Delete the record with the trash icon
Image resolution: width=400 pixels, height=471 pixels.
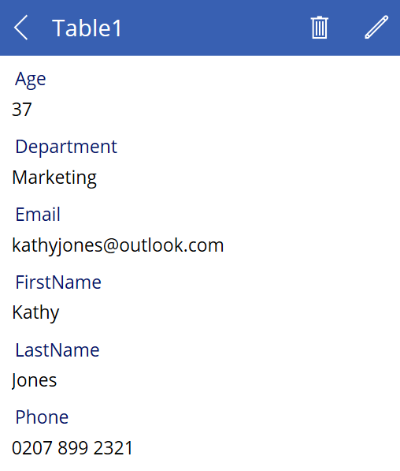[320, 28]
